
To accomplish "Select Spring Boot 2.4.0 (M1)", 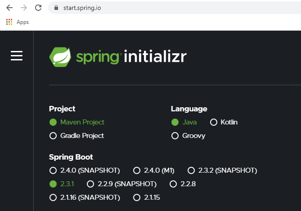I will [x=154, y=170].
